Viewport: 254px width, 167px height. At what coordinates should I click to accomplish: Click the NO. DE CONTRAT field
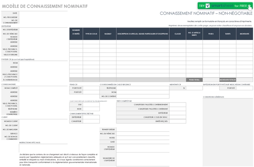coord(143,96)
